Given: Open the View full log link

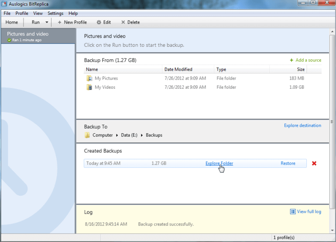Looking at the screenshot, I should (x=309, y=211).
